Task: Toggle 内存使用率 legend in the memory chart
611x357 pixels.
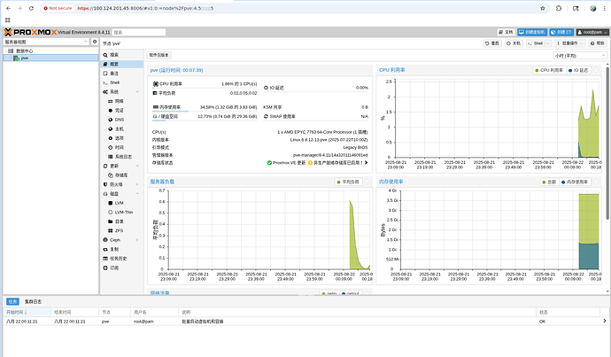Action: coord(575,182)
